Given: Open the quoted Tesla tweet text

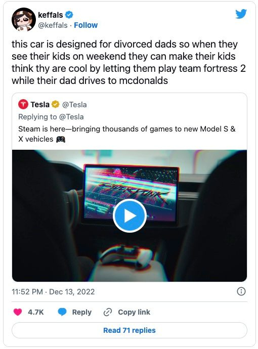Looking at the screenshot, I should [127, 134].
